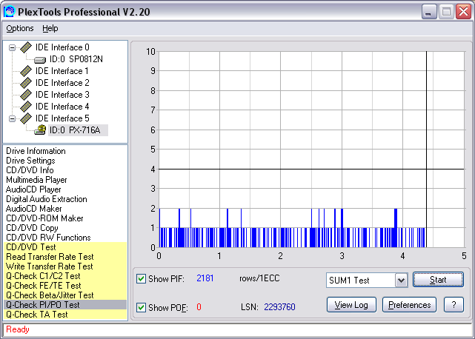Open Drive Information
This screenshot has width=475, height=339.
pos(36,151)
